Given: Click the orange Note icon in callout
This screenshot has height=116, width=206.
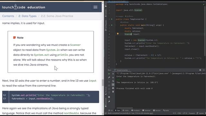Looking at the screenshot, I should [x=14, y=38].
